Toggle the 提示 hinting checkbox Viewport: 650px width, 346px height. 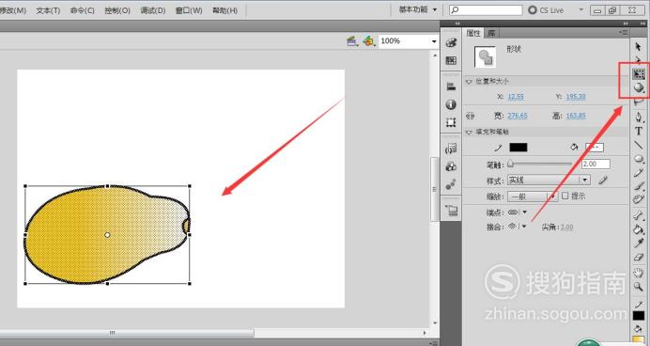pos(565,196)
